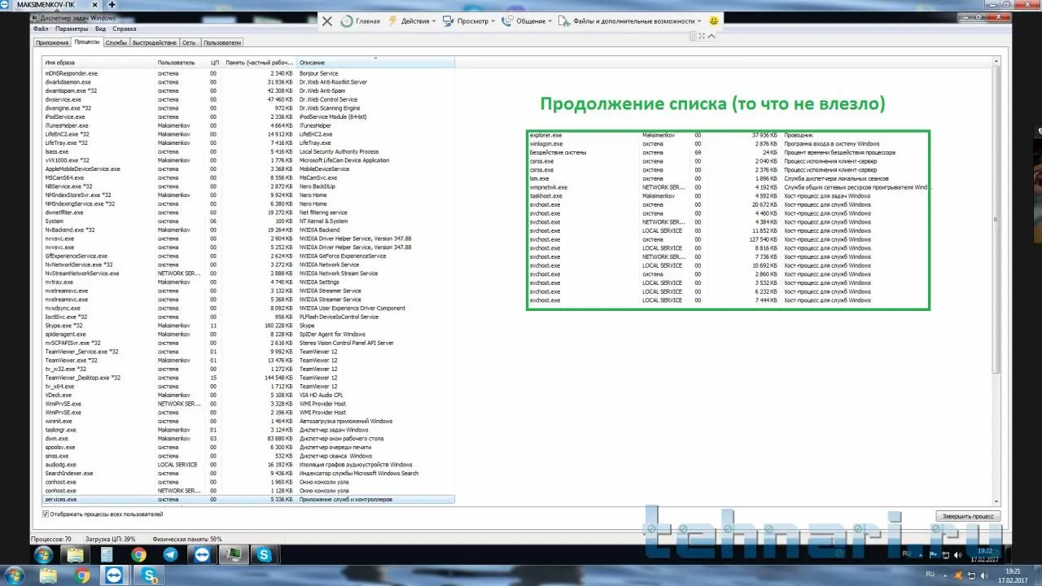Image resolution: width=1042 pixels, height=586 pixels.
Task: Select the TeamViewer_Desktop.exe *32 process row
Action: pyautogui.click(x=248, y=378)
